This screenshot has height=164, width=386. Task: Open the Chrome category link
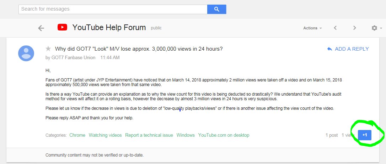point(77,135)
